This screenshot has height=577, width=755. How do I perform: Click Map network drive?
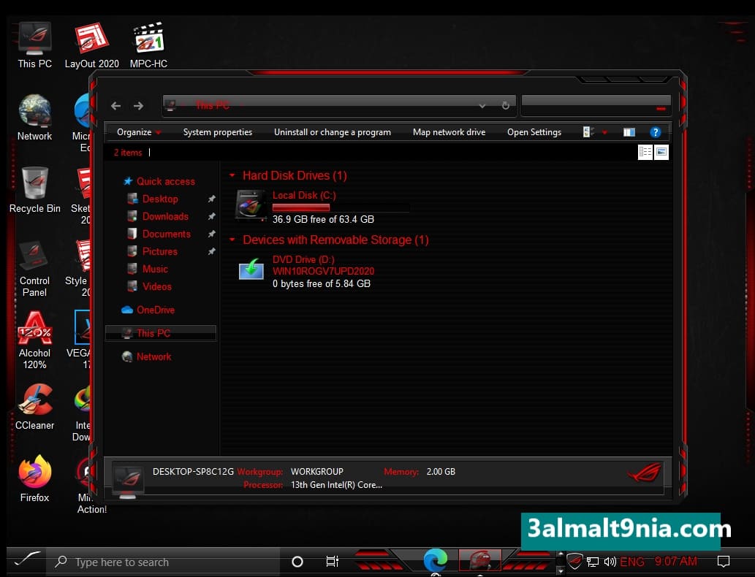[449, 132]
